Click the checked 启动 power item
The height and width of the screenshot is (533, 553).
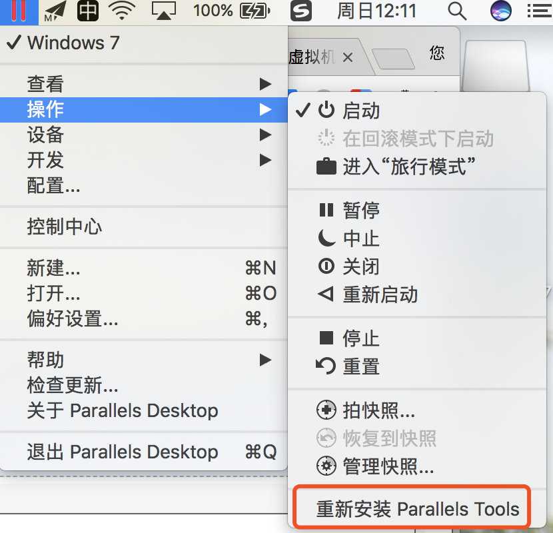tap(417, 111)
